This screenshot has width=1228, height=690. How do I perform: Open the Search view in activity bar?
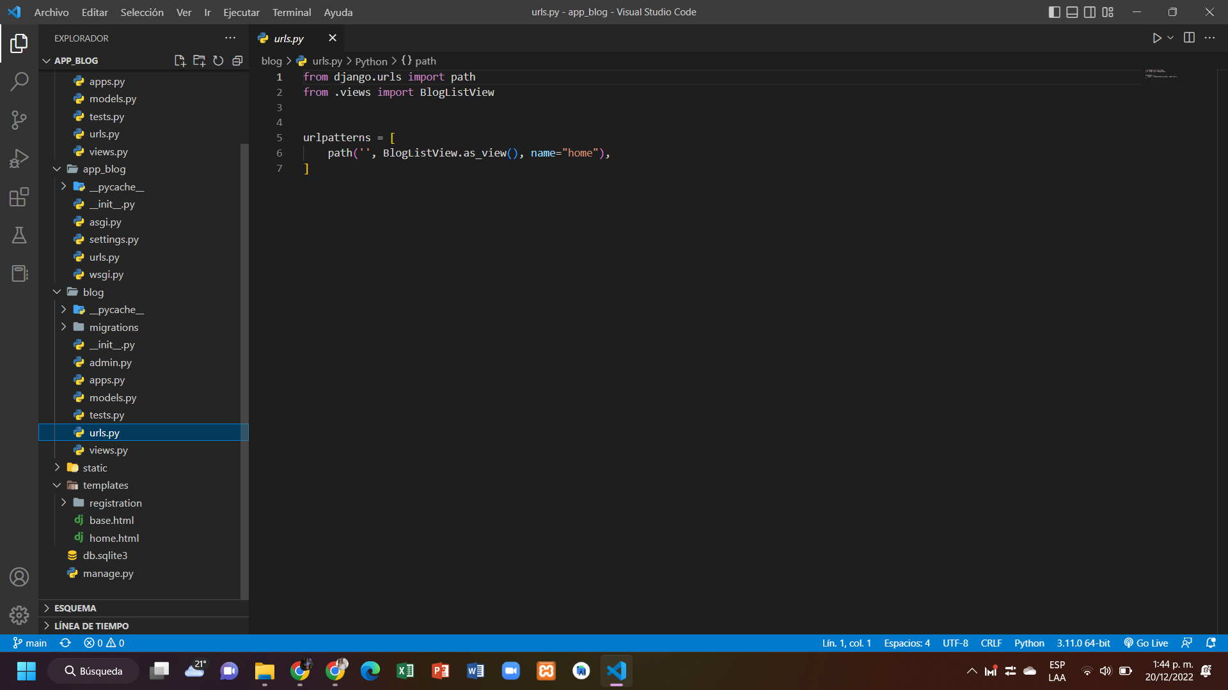tap(19, 81)
